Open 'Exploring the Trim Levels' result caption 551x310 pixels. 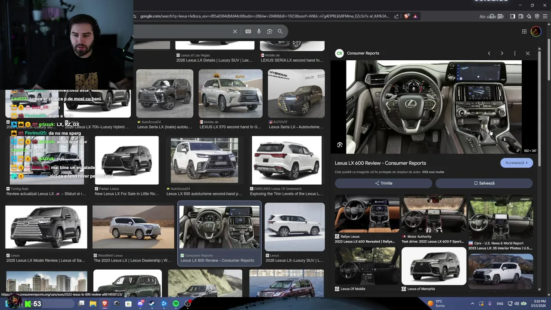coord(286,194)
